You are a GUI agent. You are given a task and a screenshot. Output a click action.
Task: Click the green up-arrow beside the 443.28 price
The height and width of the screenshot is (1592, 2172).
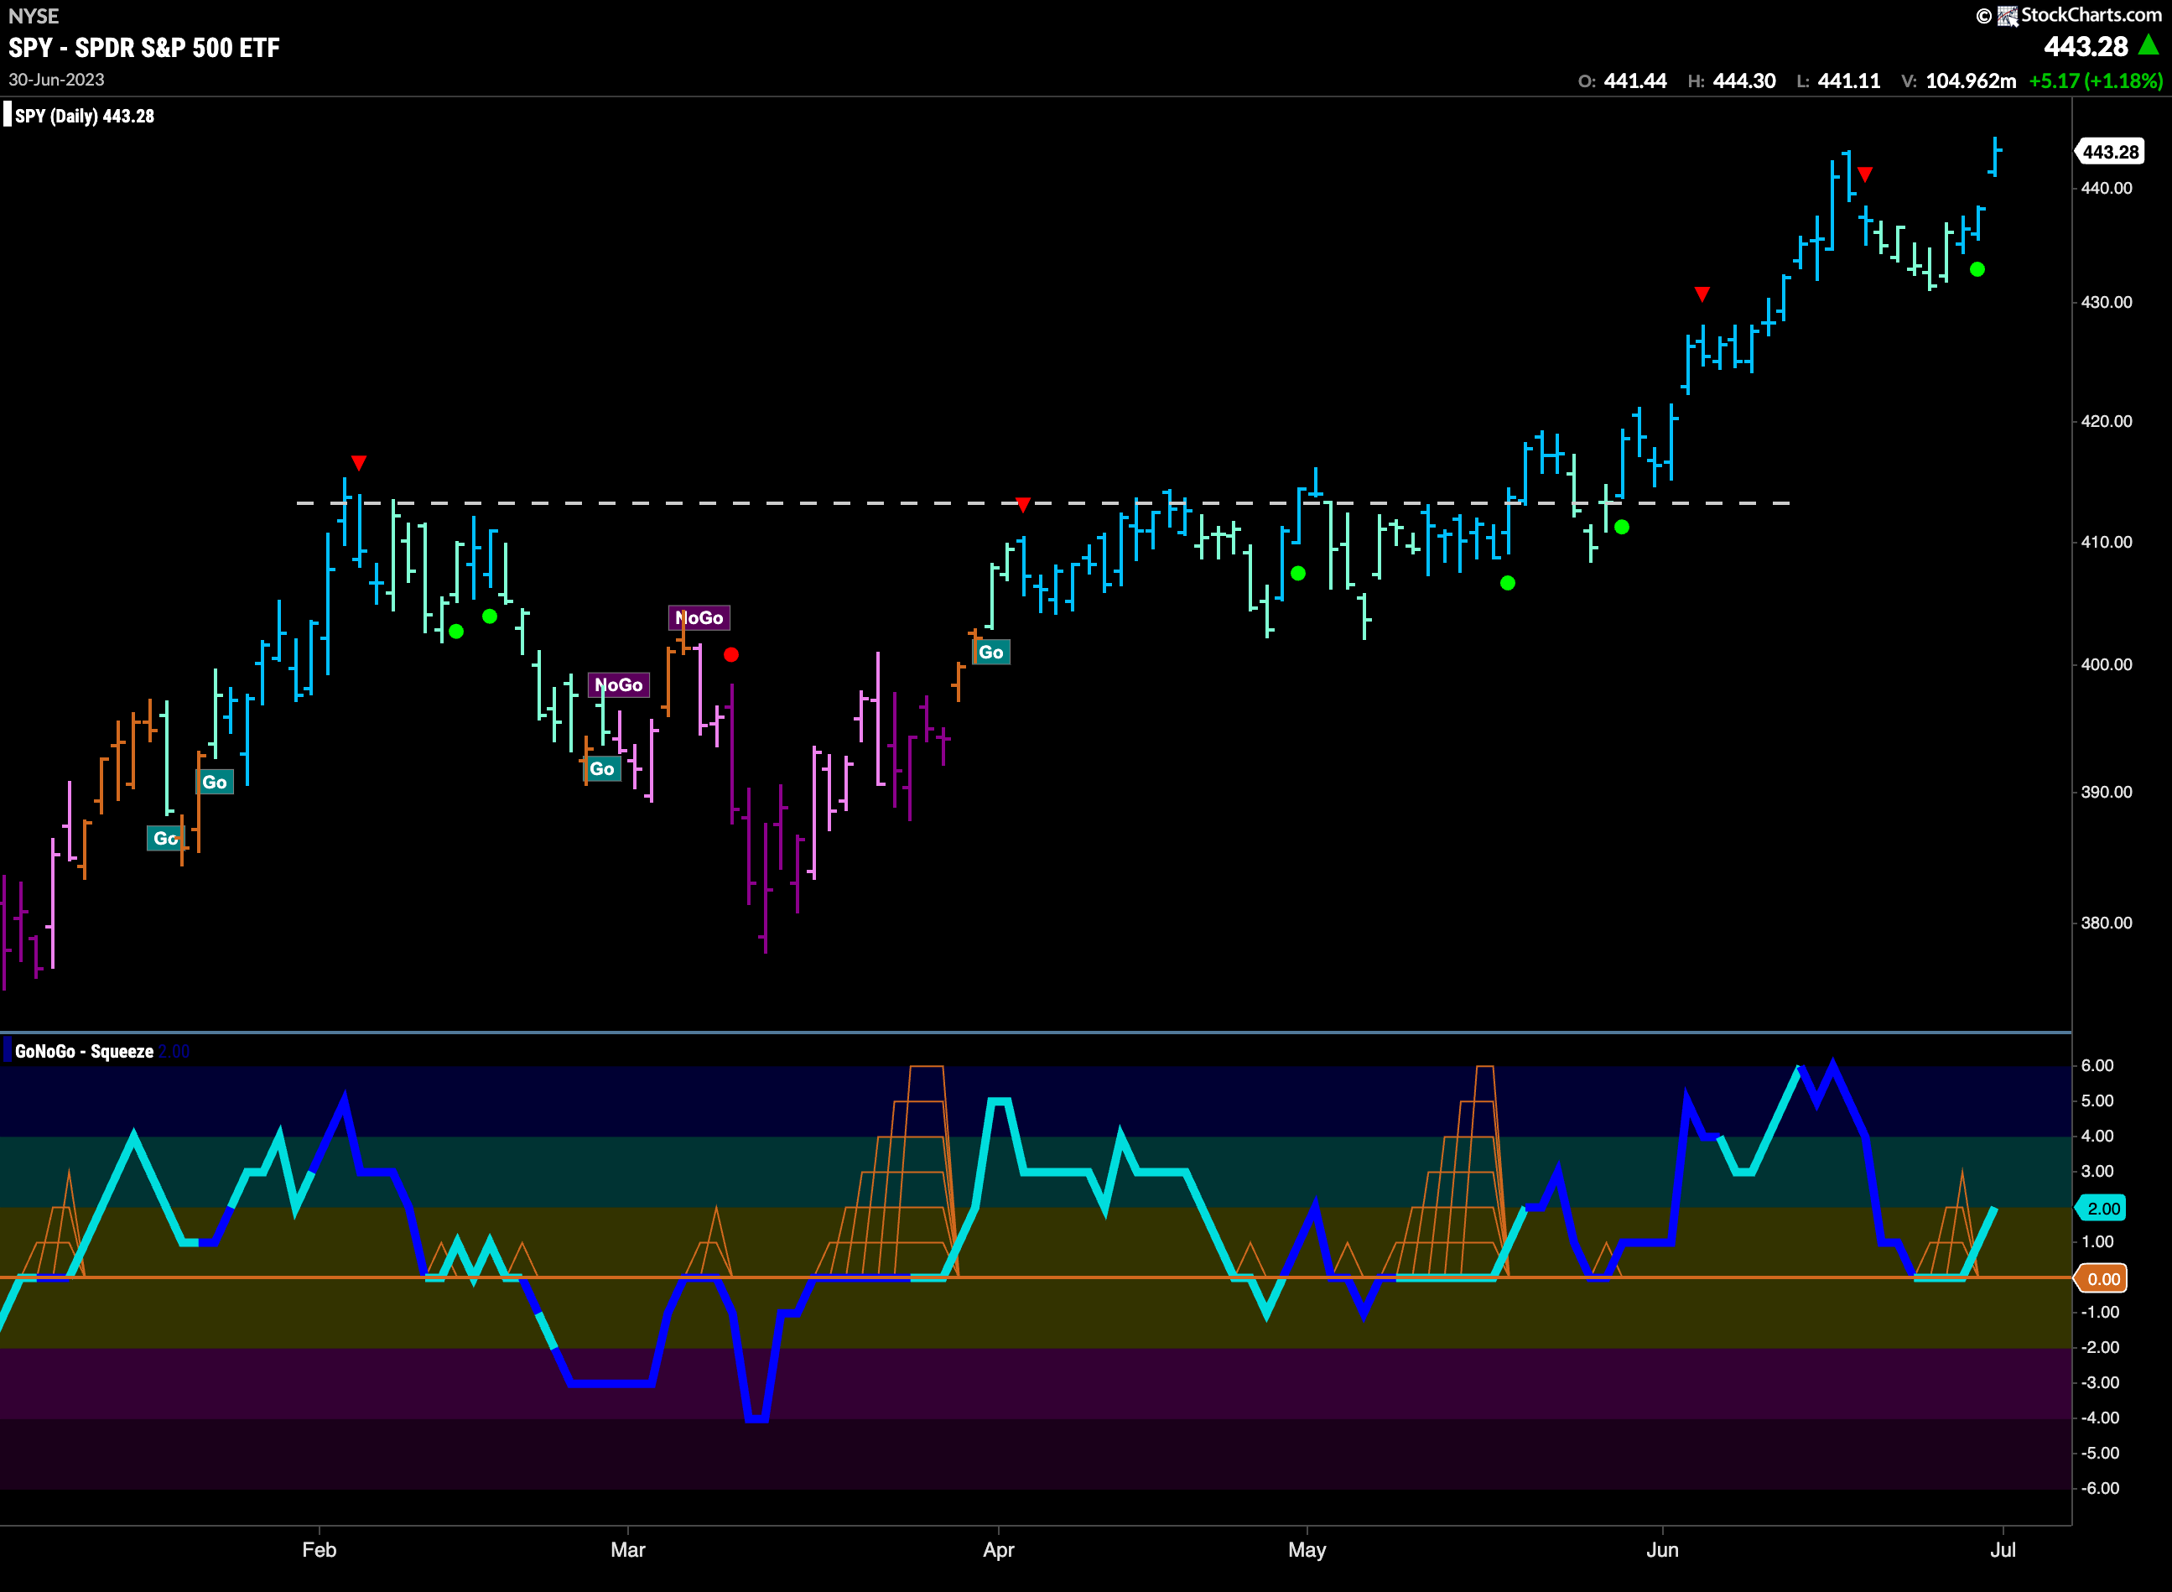pos(2148,44)
